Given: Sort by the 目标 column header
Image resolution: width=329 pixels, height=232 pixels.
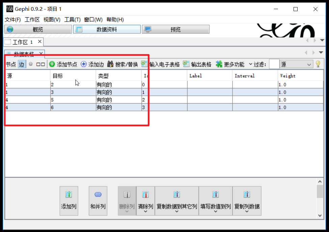Looking at the screenshot, I should pyautogui.click(x=73, y=76).
